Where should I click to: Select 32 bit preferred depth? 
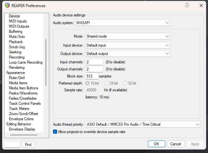tap(125, 83)
